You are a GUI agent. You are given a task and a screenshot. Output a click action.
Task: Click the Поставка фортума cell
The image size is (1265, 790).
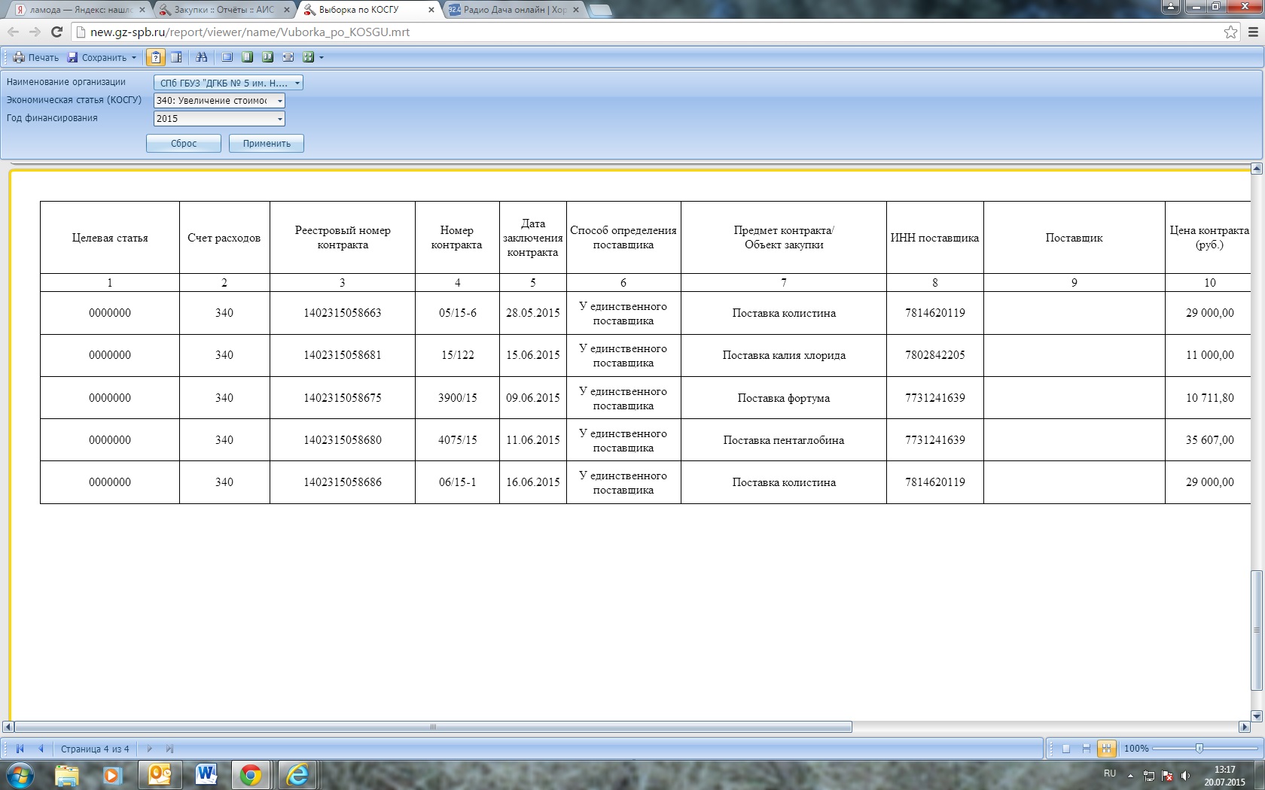pyautogui.click(x=784, y=398)
